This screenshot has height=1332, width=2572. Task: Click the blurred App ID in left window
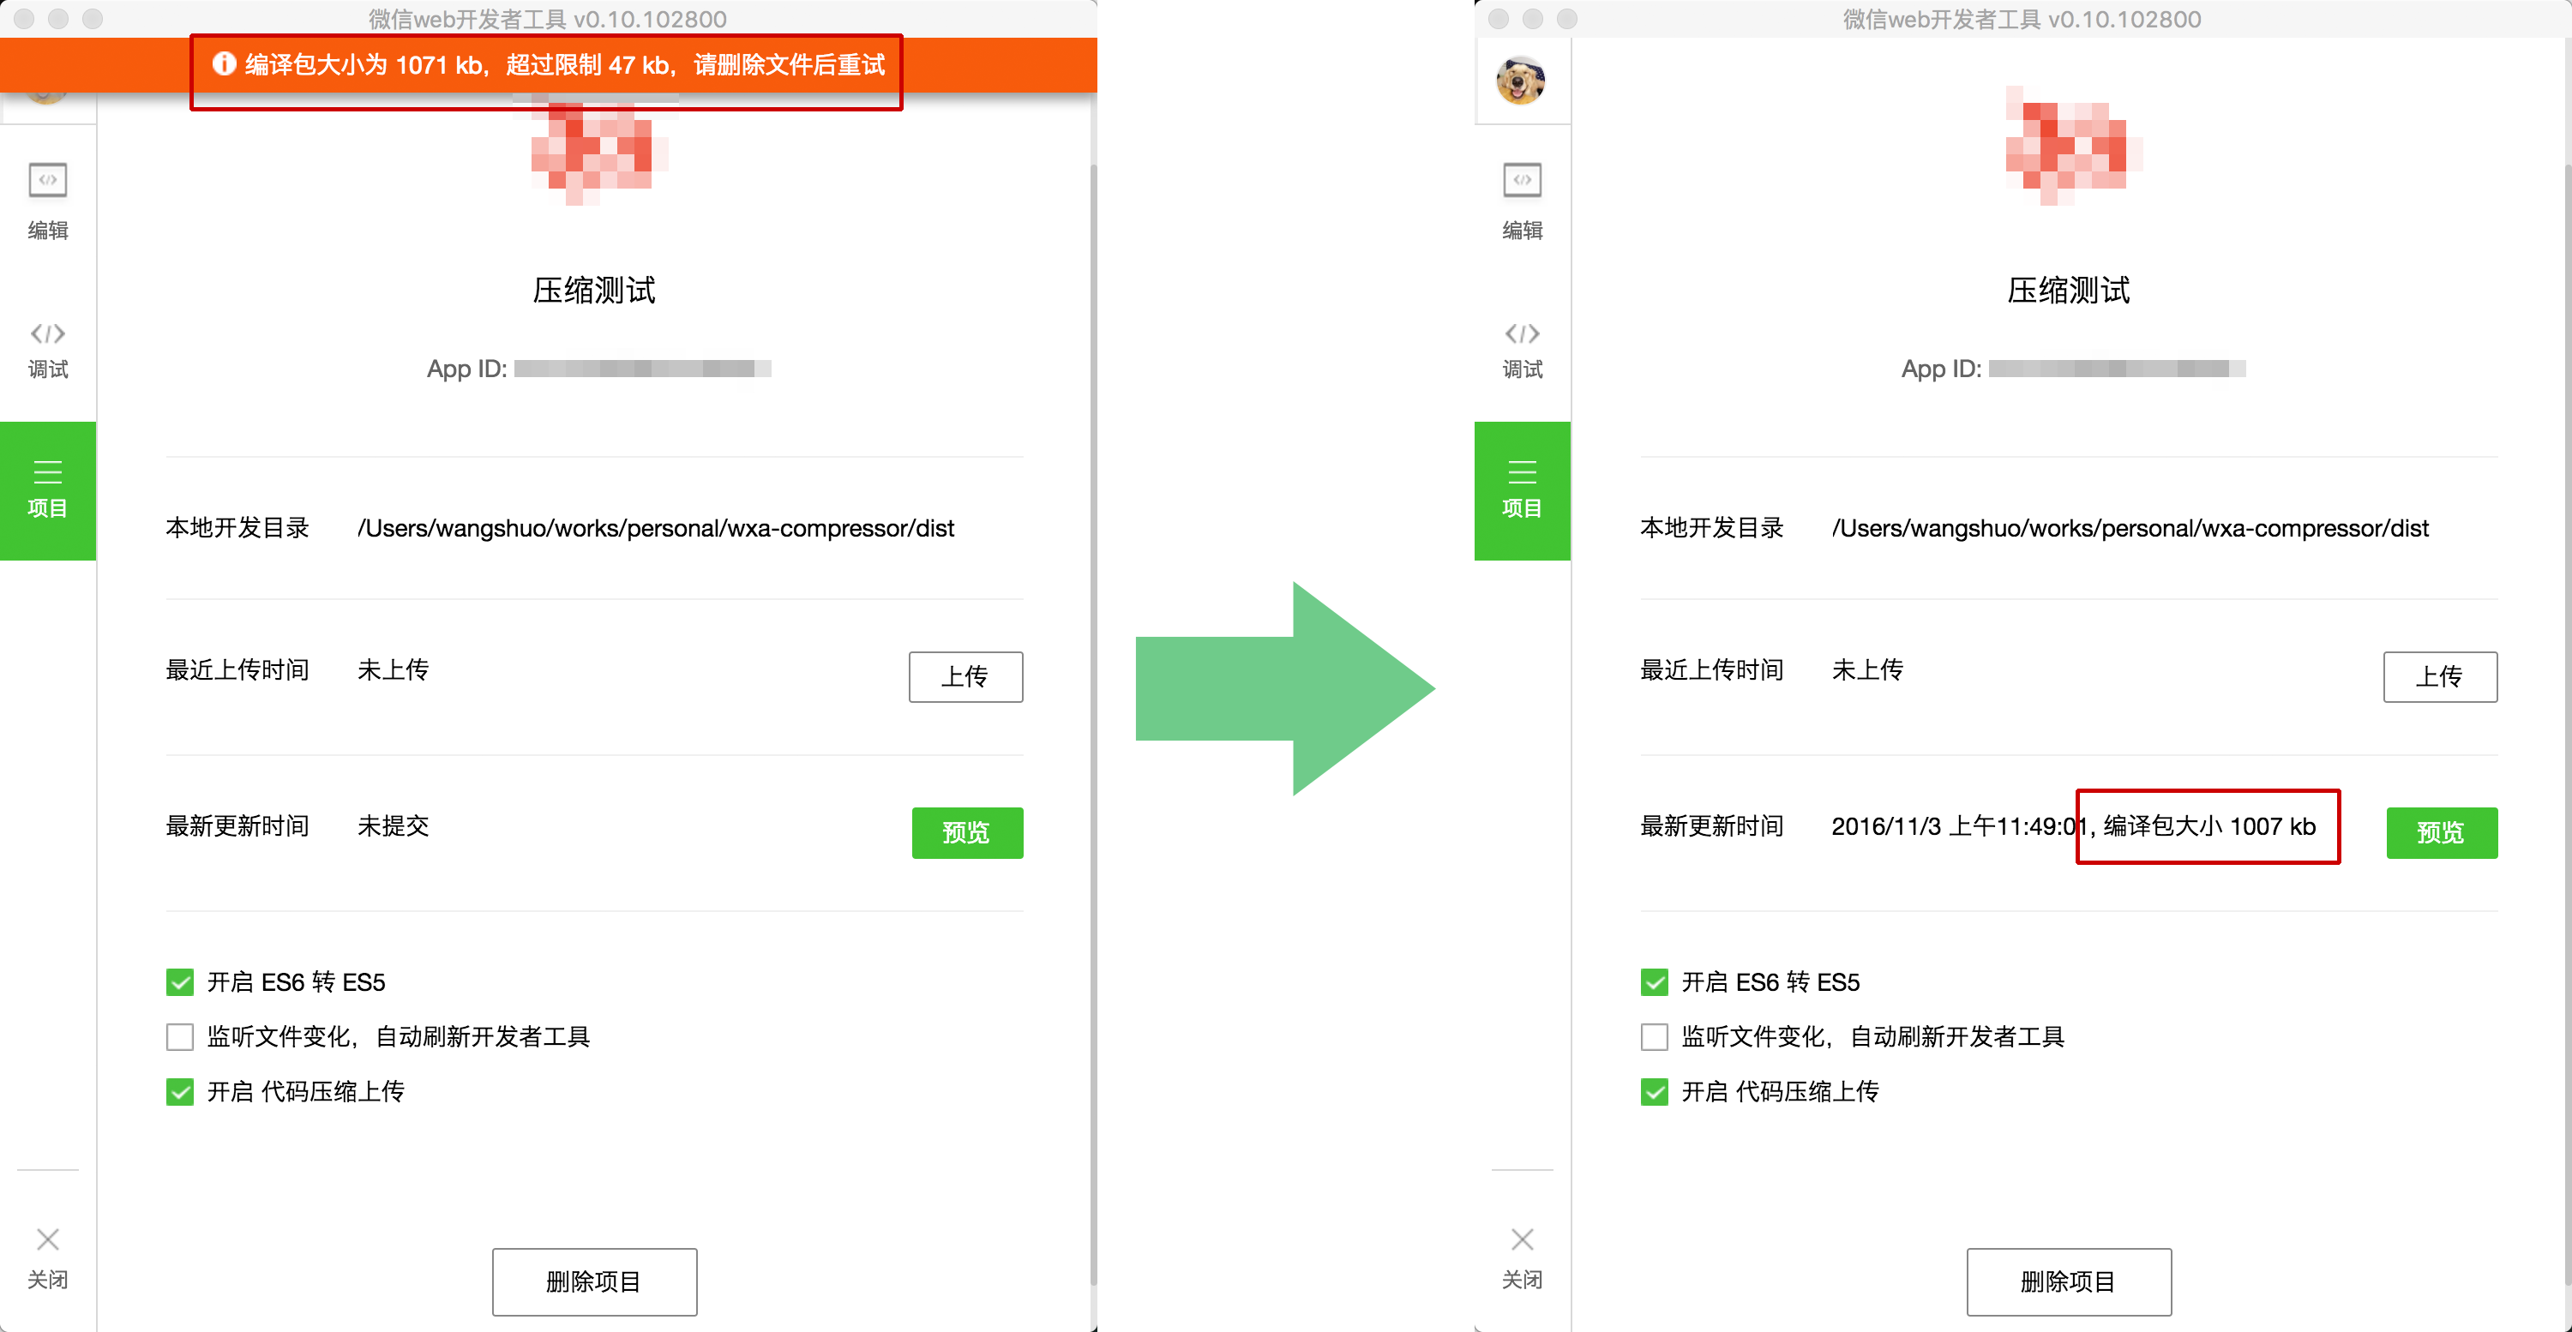click(x=643, y=369)
